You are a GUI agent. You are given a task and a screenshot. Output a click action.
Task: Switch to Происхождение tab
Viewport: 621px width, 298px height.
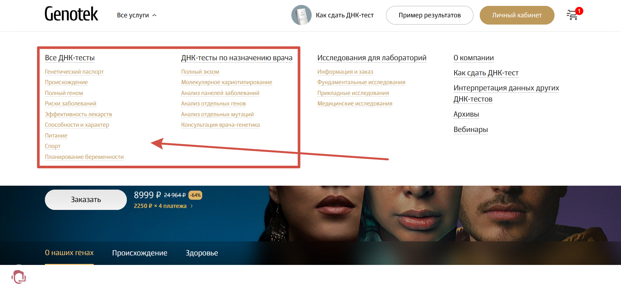tap(140, 253)
